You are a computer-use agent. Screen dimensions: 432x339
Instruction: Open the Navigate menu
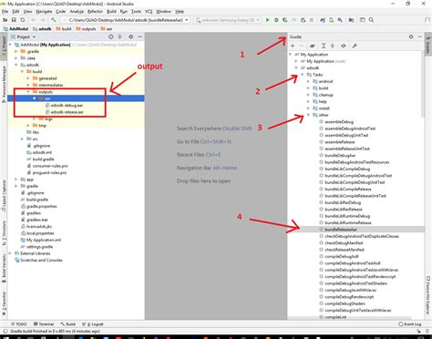44,12
